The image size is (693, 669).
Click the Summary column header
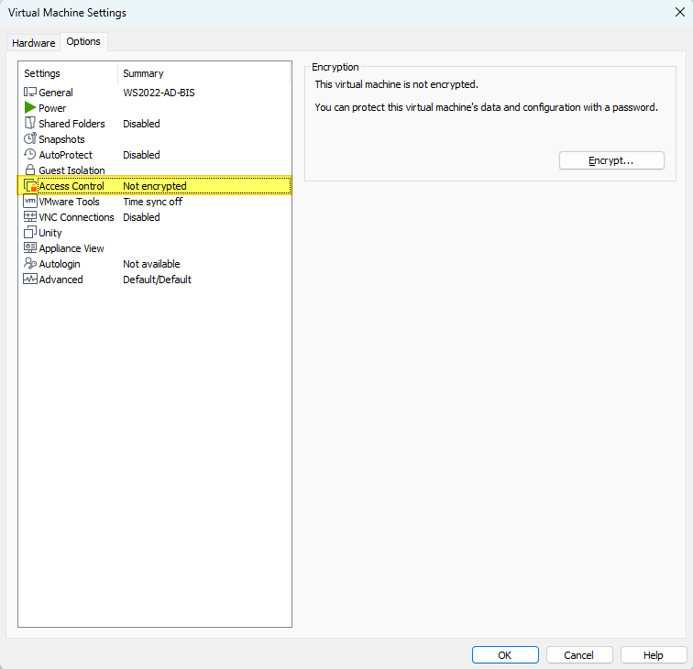143,73
